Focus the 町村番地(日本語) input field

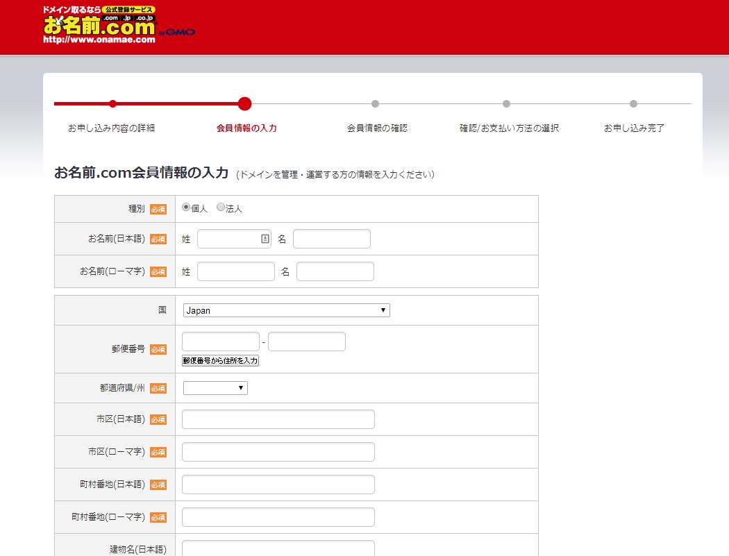coord(278,485)
